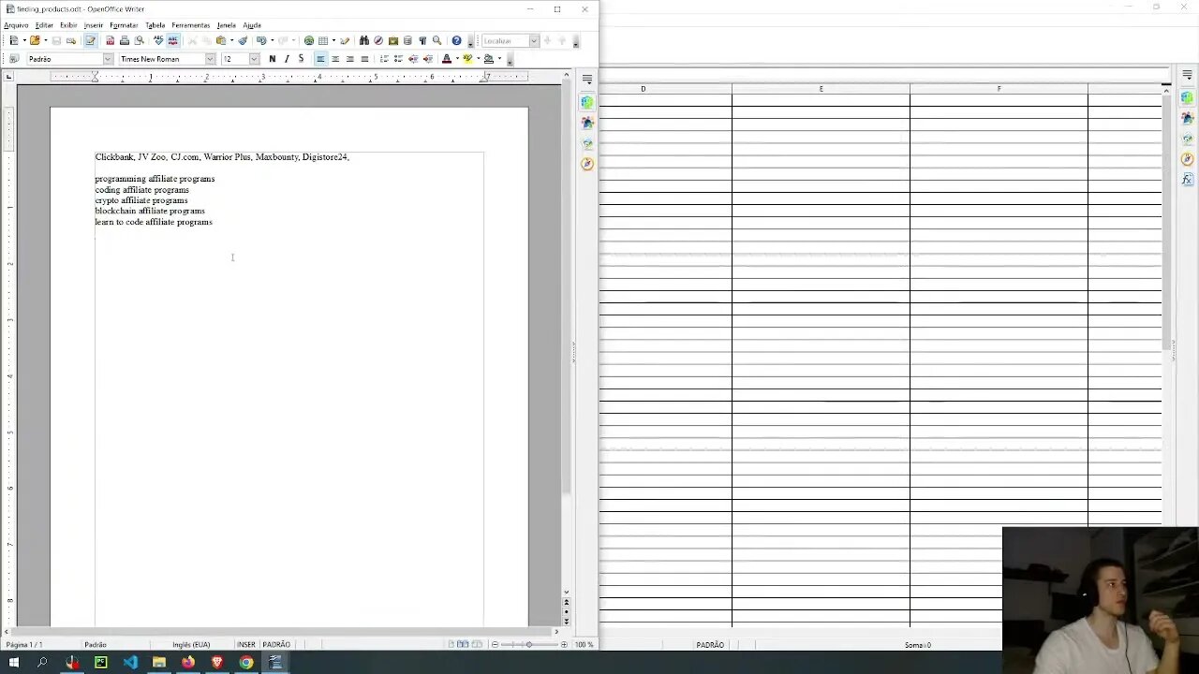Open Find & Replace binoculars icon
The width and height of the screenshot is (1199, 674).
click(364, 40)
